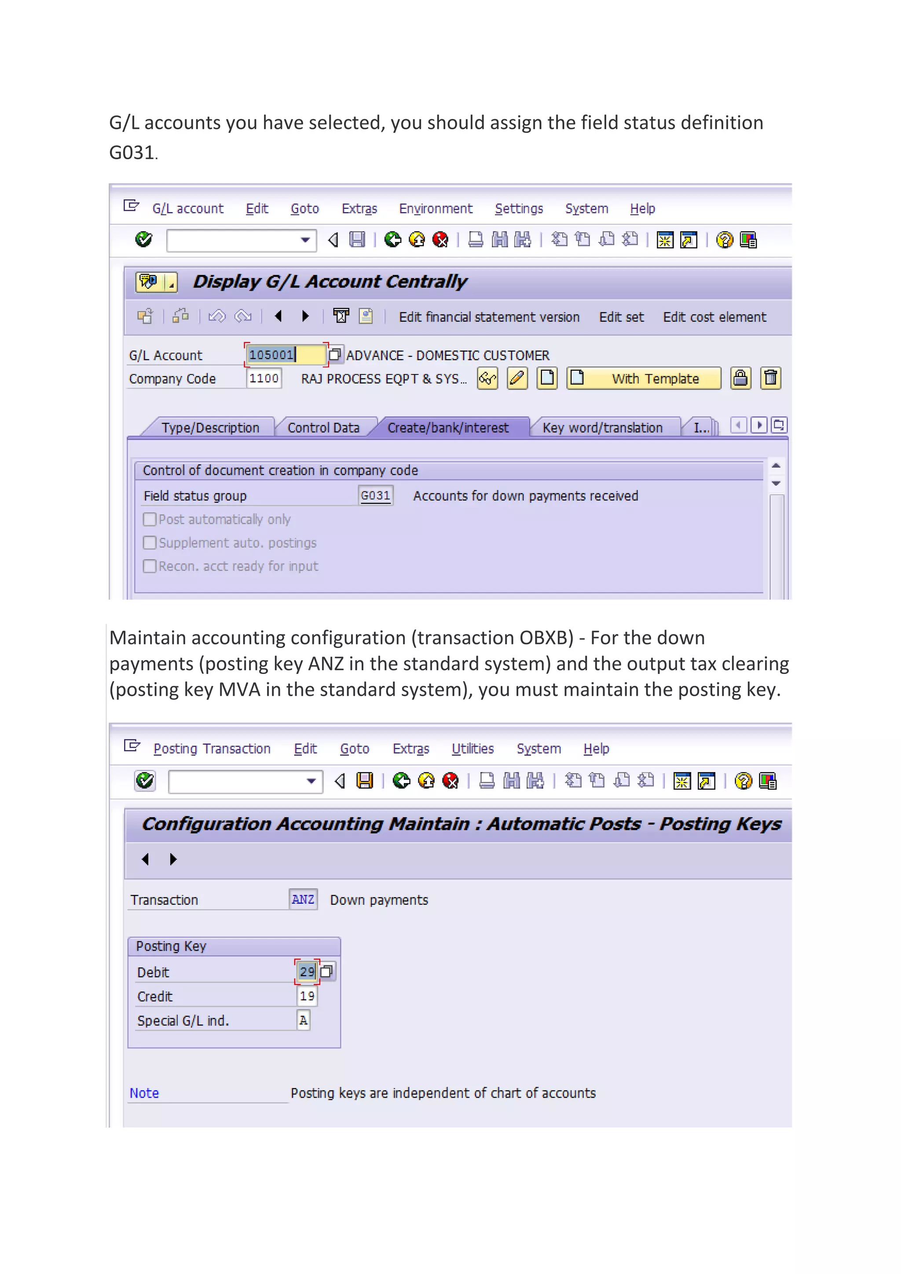Open the Environment menu
Image resolution: width=901 pixels, height=1274 pixels.
[436, 209]
